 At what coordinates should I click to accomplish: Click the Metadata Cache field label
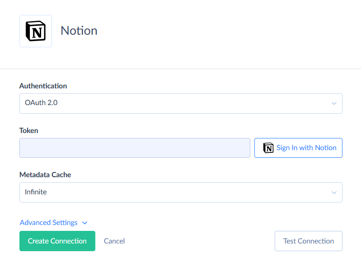tap(45, 175)
